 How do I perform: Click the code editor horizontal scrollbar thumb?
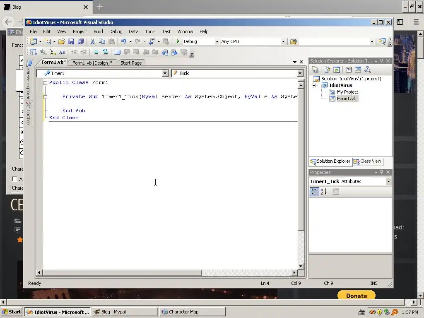122,272
